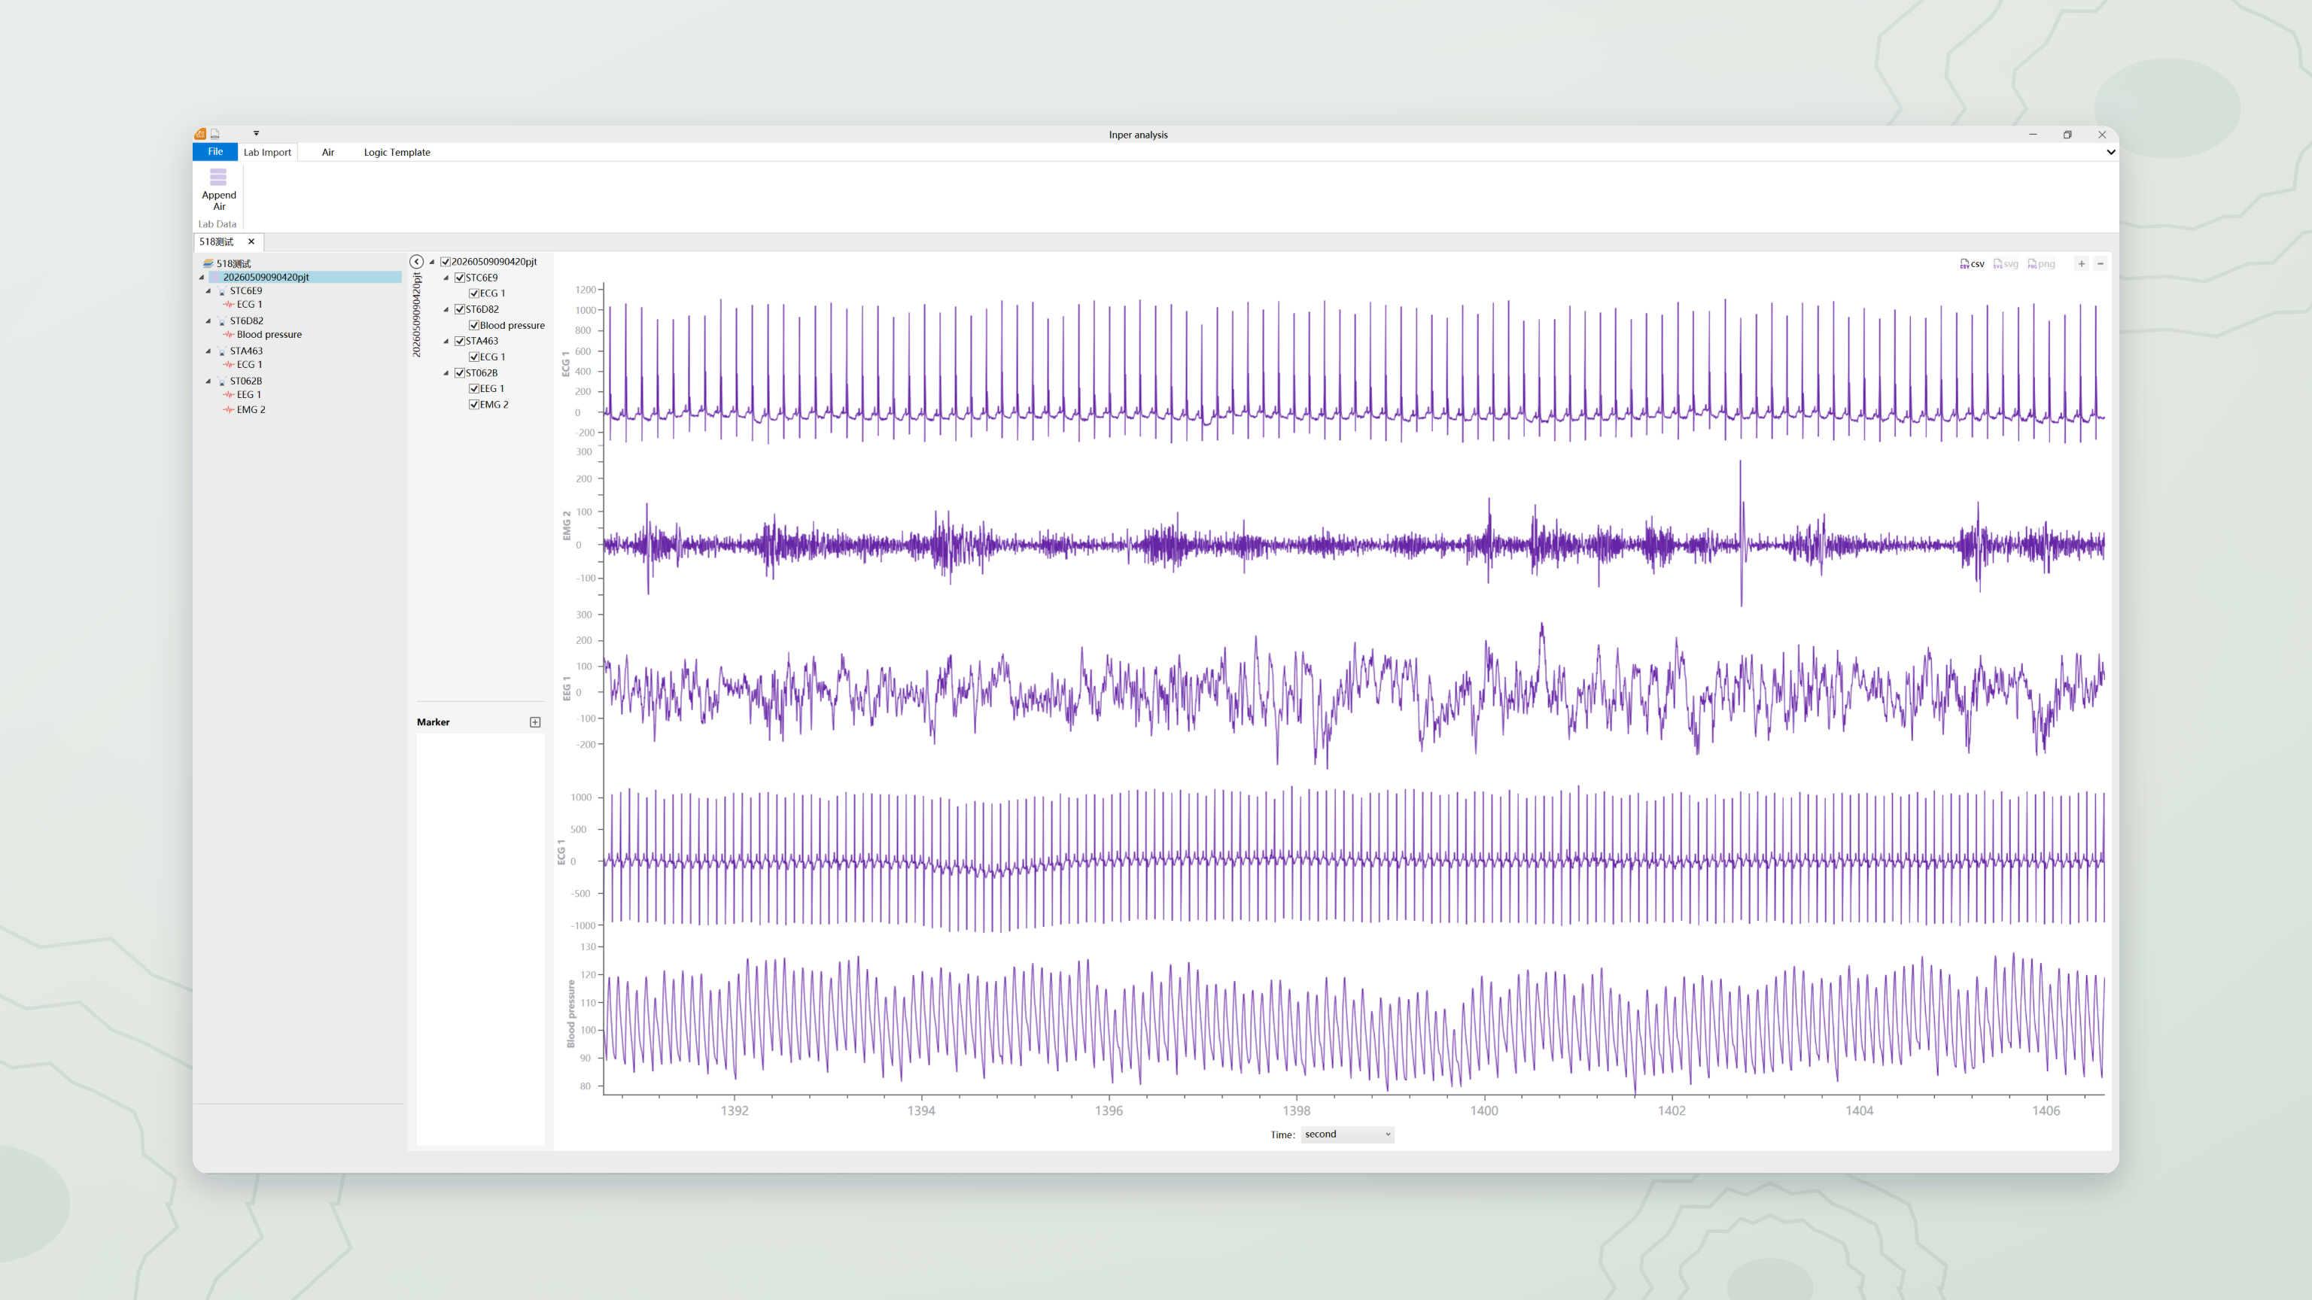Image resolution: width=2312 pixels, height=1300 pixels.
Task: Open the quick access toolbar dropdown arrow
Action: click(256, 134)
